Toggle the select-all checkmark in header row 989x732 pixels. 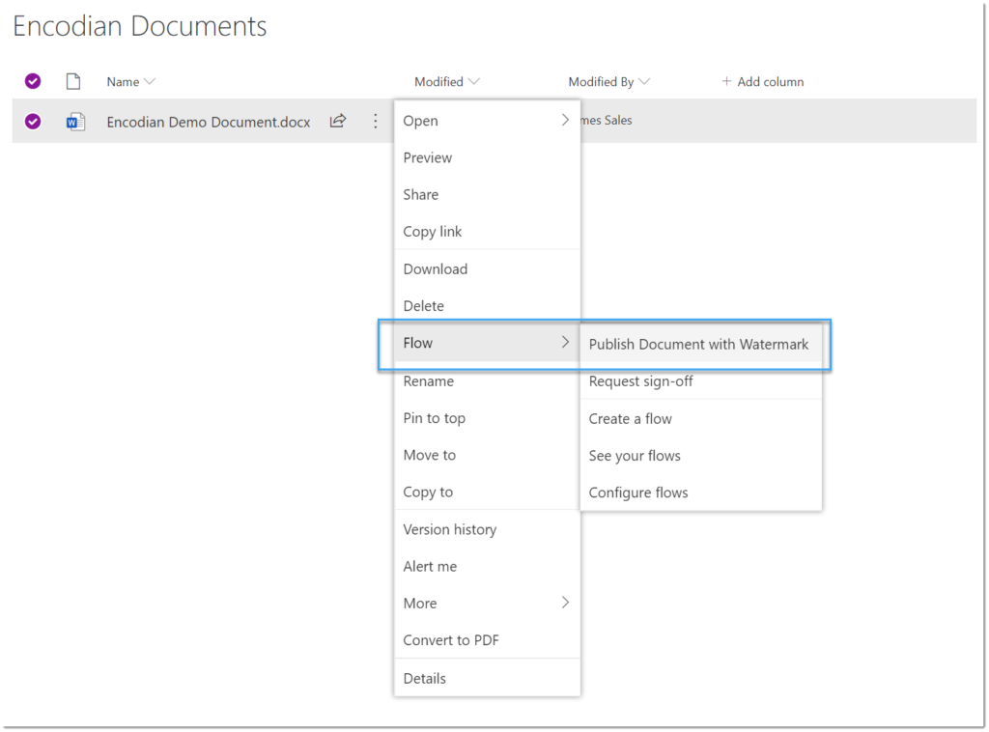(x=33, y=81)
